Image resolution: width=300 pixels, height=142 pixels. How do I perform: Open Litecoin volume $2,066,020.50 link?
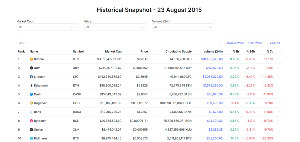pos(212,77)
